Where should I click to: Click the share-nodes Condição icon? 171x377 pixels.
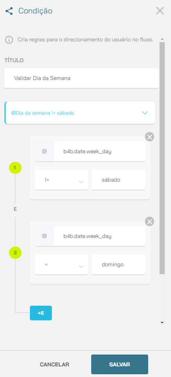pos(9,11)
